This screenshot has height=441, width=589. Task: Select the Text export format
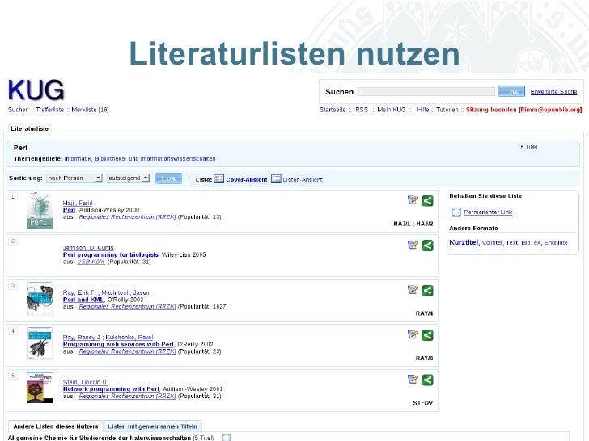click(x=511, y=242)
